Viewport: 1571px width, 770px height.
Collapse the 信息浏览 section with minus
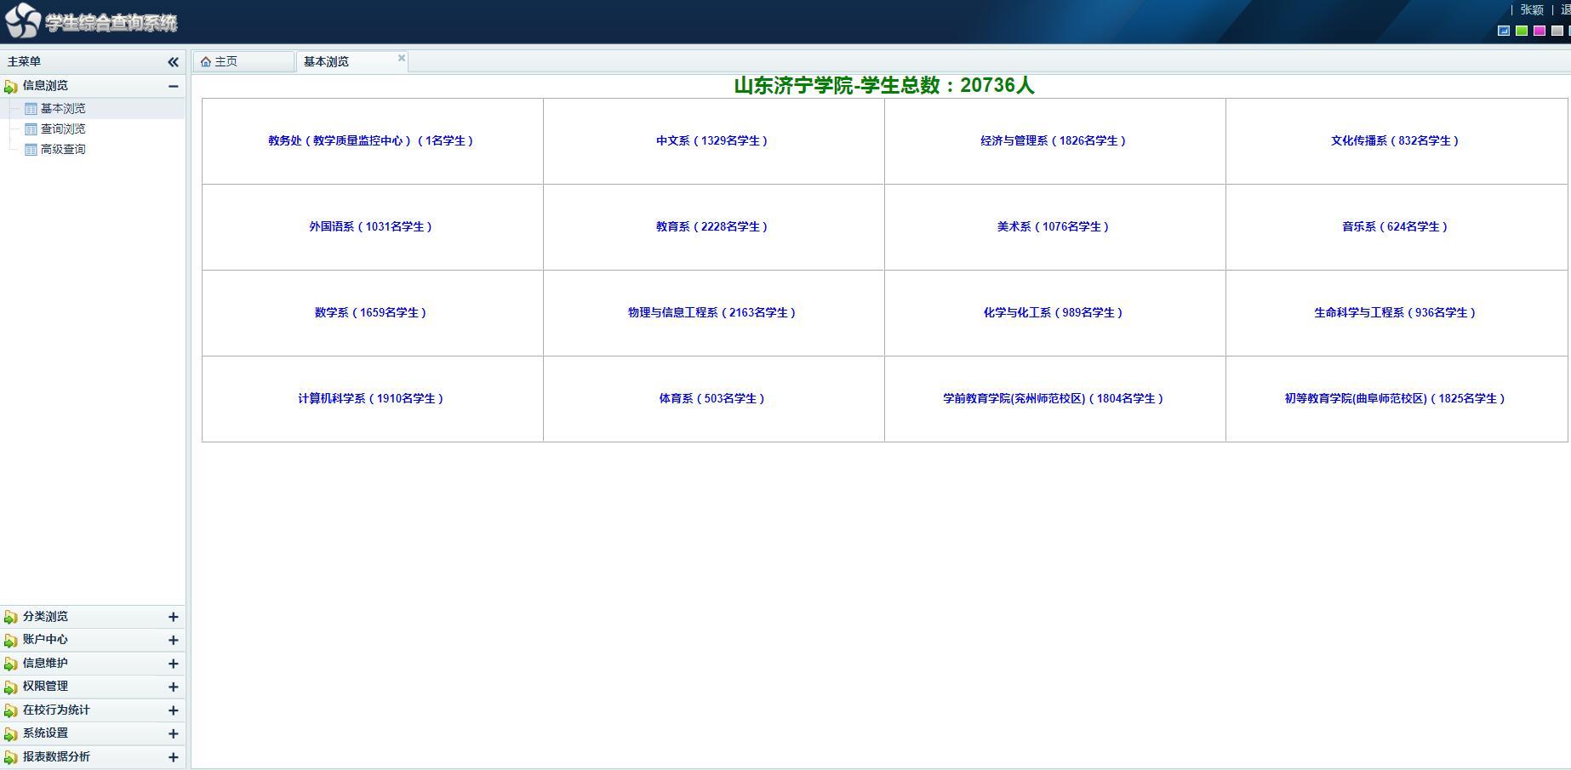173,86
